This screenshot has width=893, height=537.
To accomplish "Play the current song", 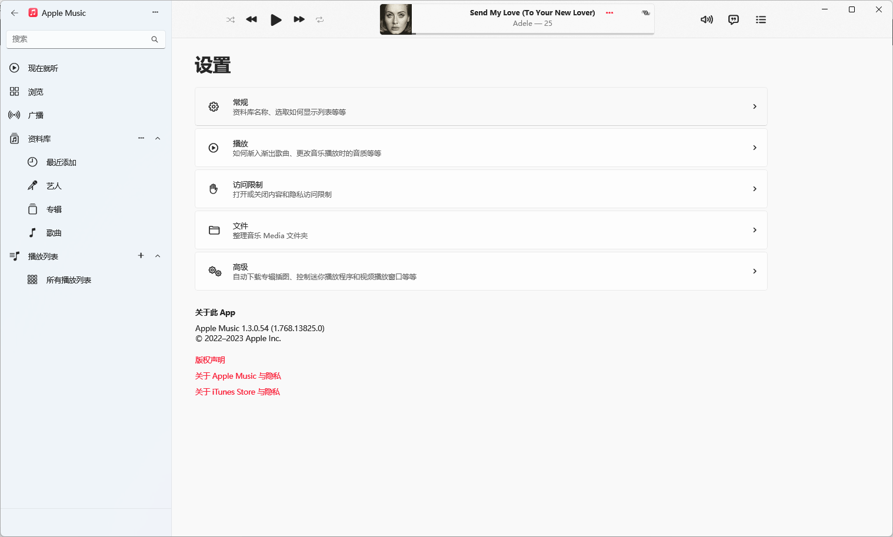I will point(275,20).
